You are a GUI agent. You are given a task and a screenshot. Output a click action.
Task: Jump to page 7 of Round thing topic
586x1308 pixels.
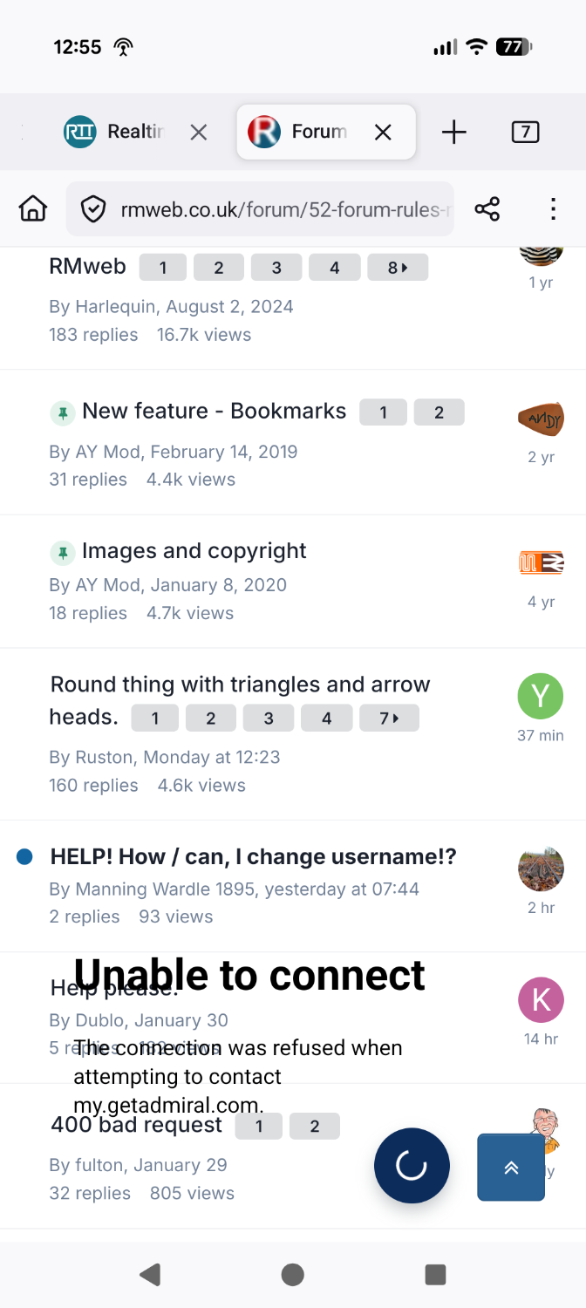pyautogui.click(x=389, y=719)
